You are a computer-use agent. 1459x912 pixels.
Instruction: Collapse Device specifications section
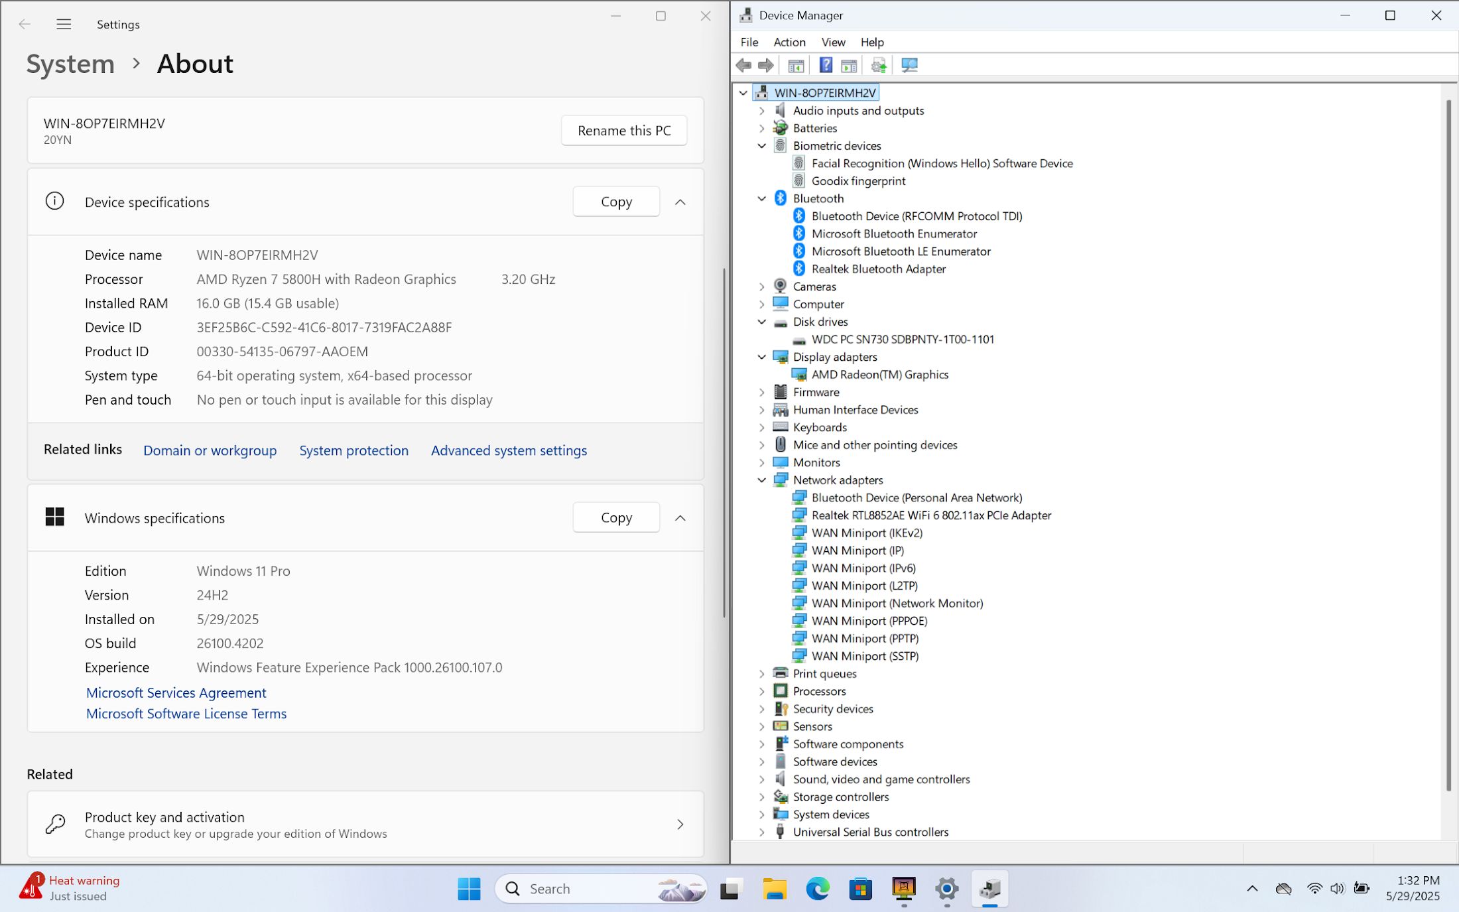click(x=680, y=202)
